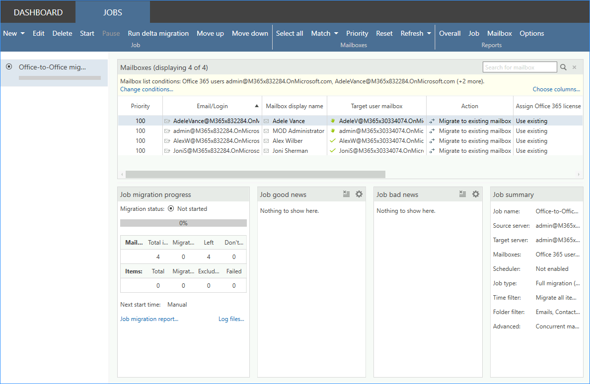Focus the Search for mailbox field
The width and height of the screenshot is (590, 384).
519,67
